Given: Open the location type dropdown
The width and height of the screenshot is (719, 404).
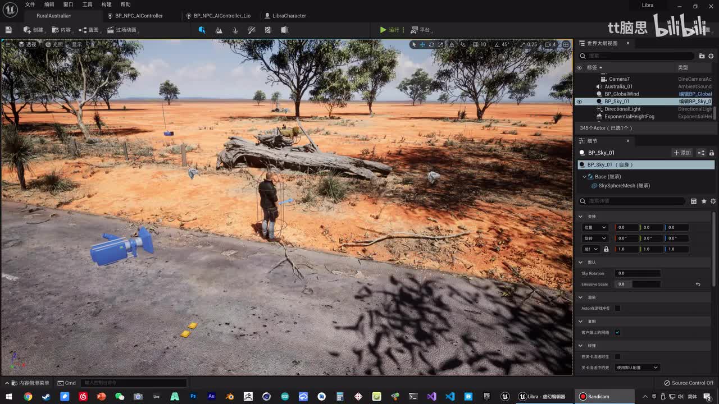Looking at the screenshot, I should (595, 227).
